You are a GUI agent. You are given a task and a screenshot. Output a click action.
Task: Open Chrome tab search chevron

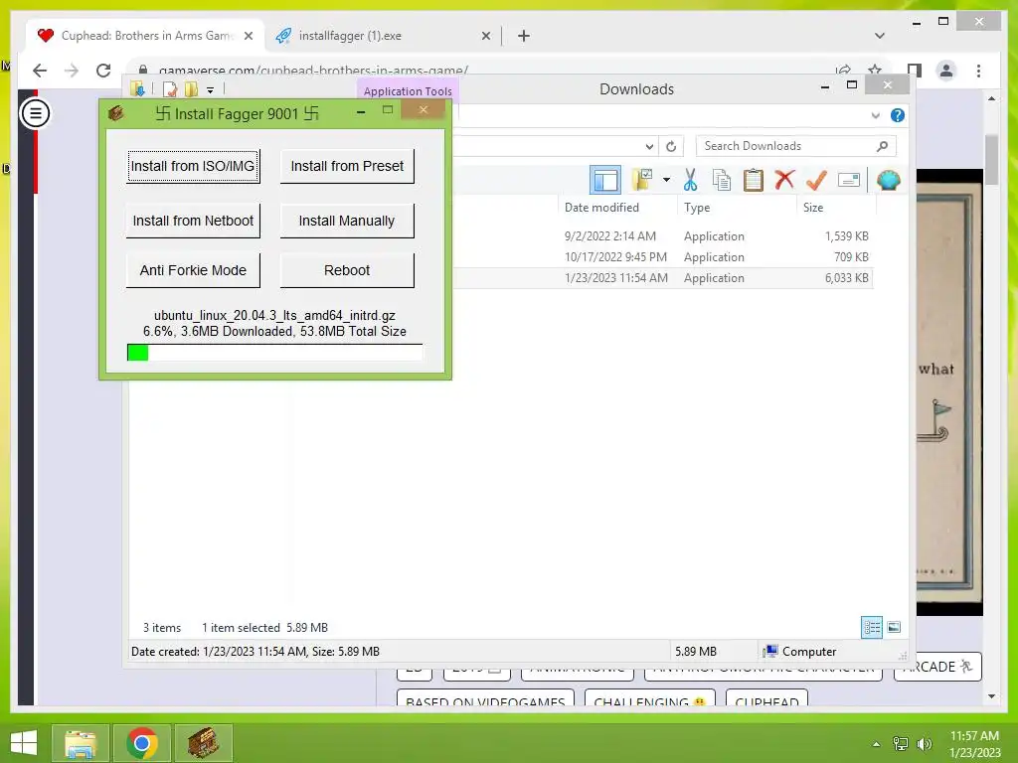pos(879,36)
